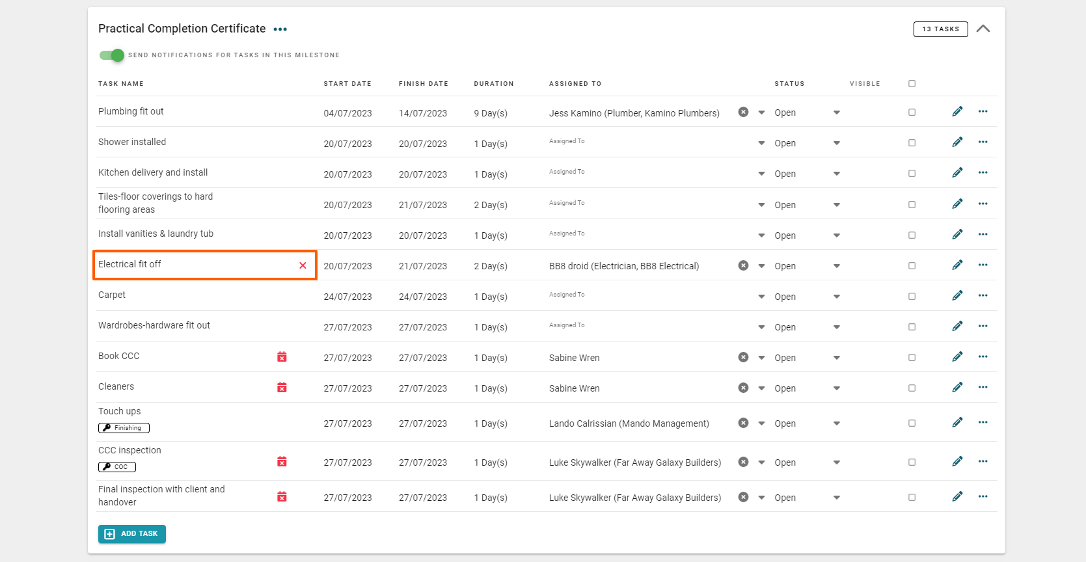Viewport: 1086px width, 562px height.
Task: Tick the checkbox for Shower installed row
Action: [x=912, y=143]
